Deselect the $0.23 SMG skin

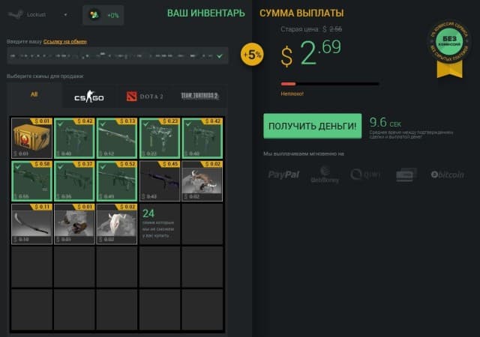[x=160, y=139]
